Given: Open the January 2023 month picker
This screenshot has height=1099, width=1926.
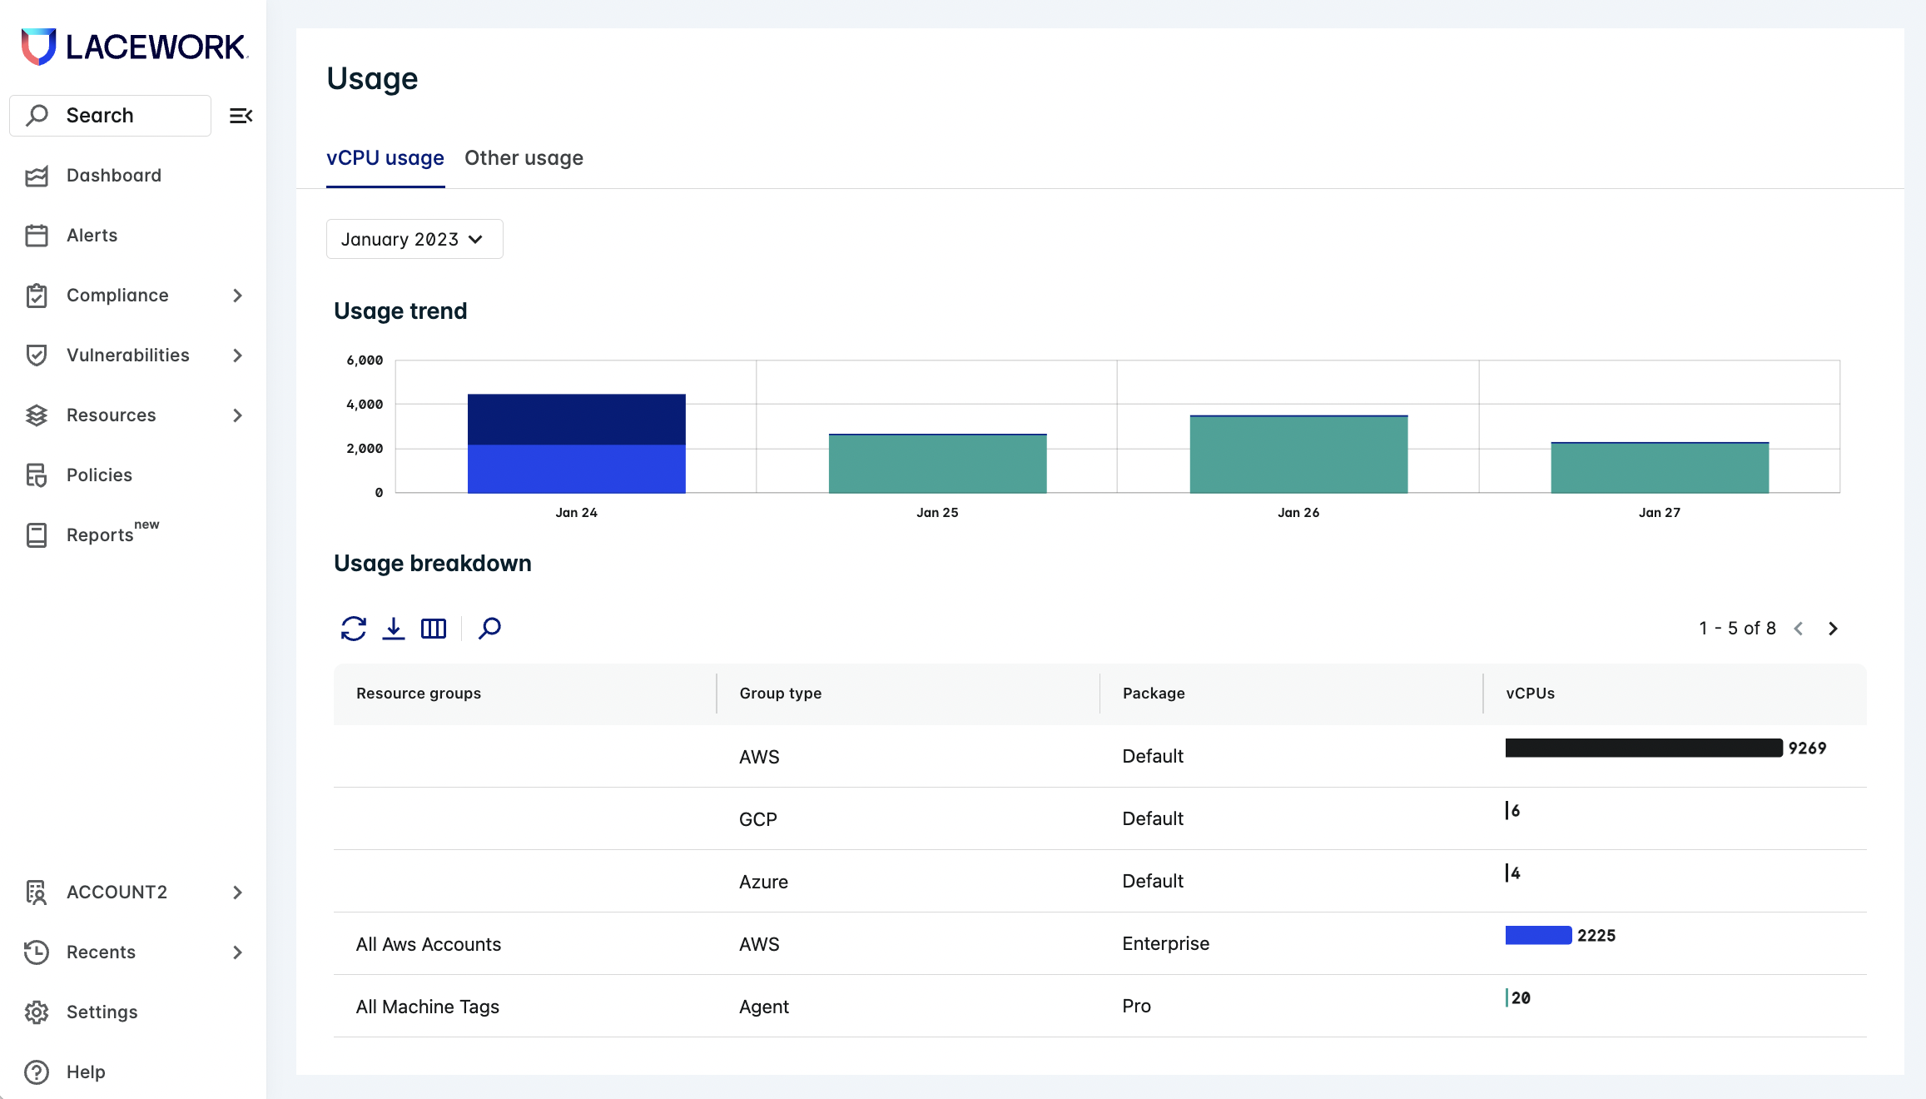Looking at the screenshot, I should pos(414,239).
